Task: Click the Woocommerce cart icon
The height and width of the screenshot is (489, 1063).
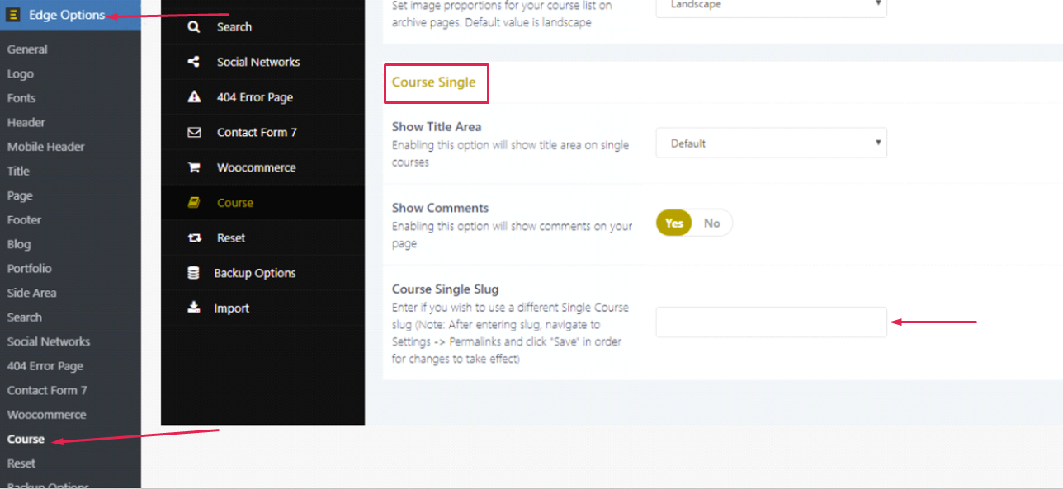Action: pos(194,167)
